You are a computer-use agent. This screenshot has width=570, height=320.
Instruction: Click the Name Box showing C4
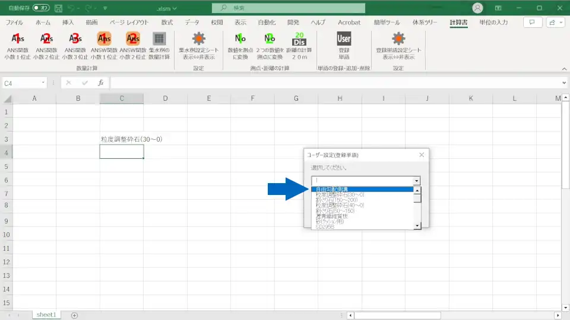(21, 83)
